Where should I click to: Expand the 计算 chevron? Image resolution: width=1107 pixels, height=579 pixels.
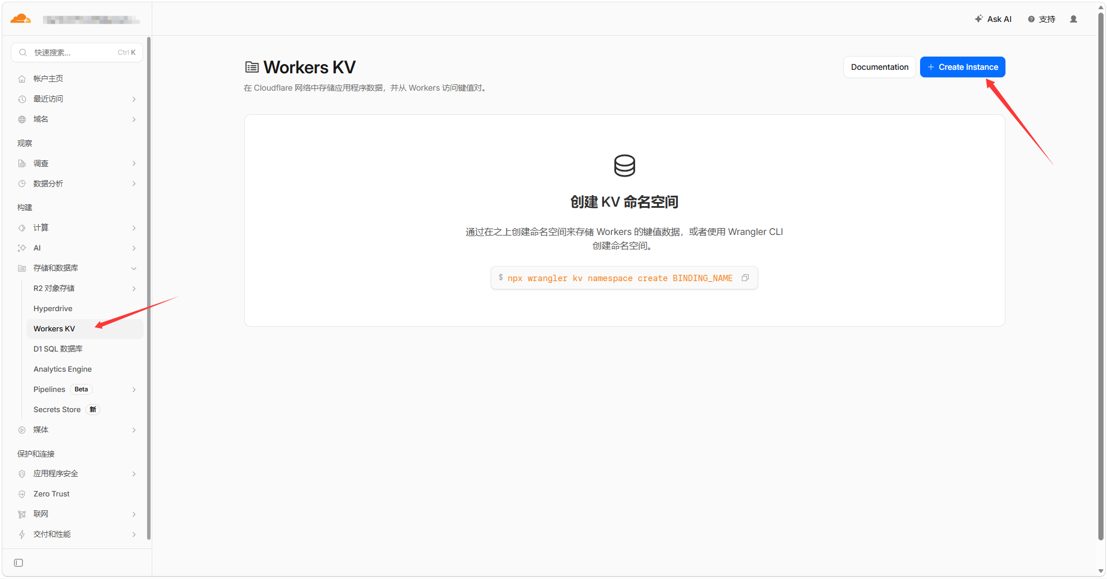click(x=134, y=228)
